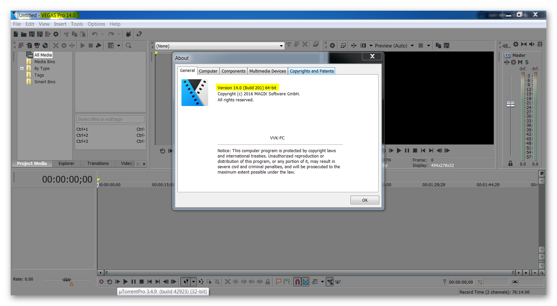This screenshot has height=306, width=557.
Task: Click the Insert Marker icon in the bottom toolbar
Action: (278, 282)
